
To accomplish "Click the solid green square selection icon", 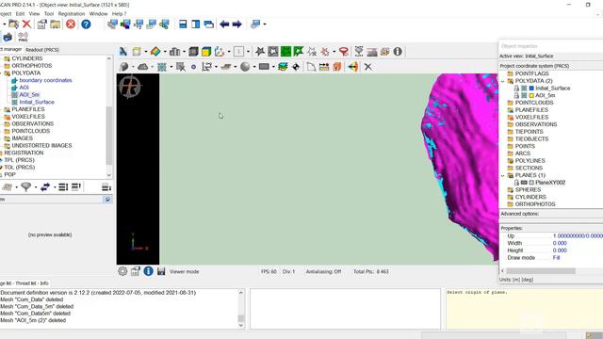I will coord(285,52).
